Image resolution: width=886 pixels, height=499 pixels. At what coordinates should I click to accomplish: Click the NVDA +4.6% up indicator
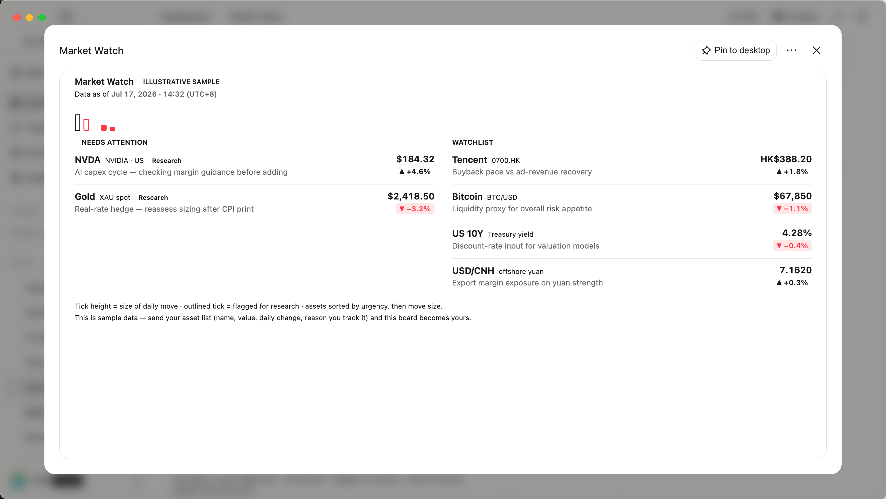pyautogui.click(x=415, y=172)
